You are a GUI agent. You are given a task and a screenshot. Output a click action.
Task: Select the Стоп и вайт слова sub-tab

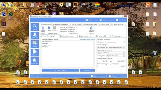coord(68,36)
